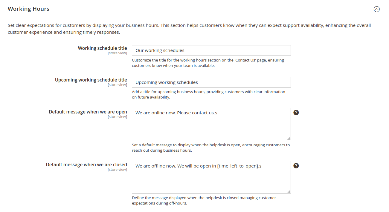Image resolution: width=389 pixels, height=212 pixels.
Task: Focus the Upcoming working schedule title input
Action: click(x=211, y=82)
